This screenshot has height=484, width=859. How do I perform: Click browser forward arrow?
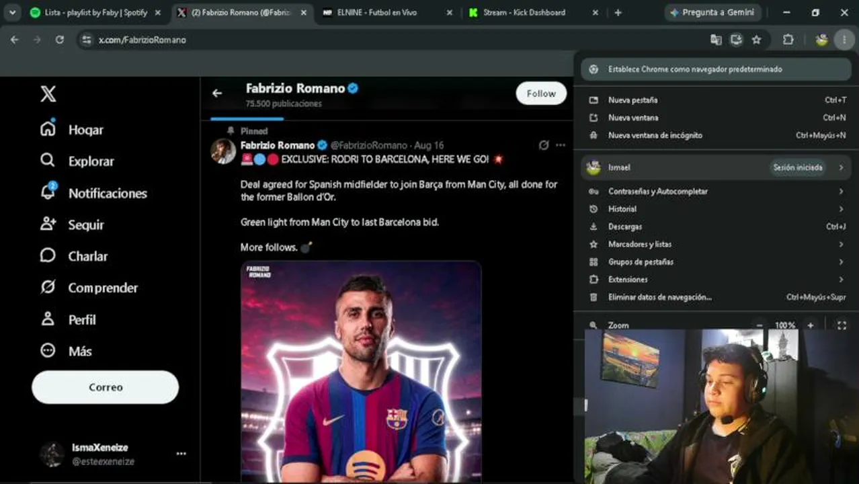pos(37,40)
